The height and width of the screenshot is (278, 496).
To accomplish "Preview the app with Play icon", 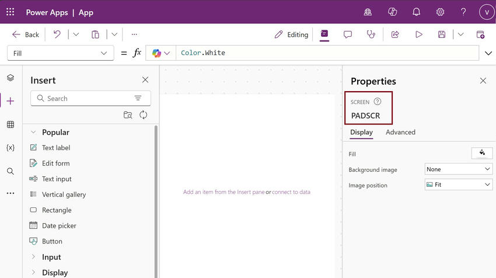I will pos(419,34).
